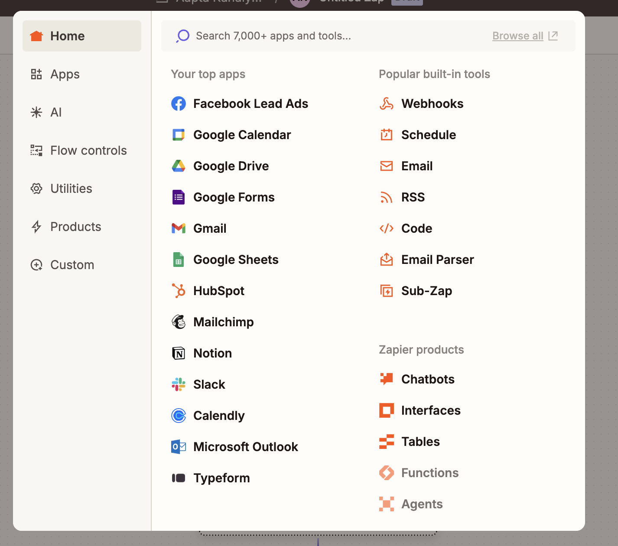The image size is (618, 546).
Task: Select the Email Parser icon
Action: pyautogui.click(x=386, y=260)
